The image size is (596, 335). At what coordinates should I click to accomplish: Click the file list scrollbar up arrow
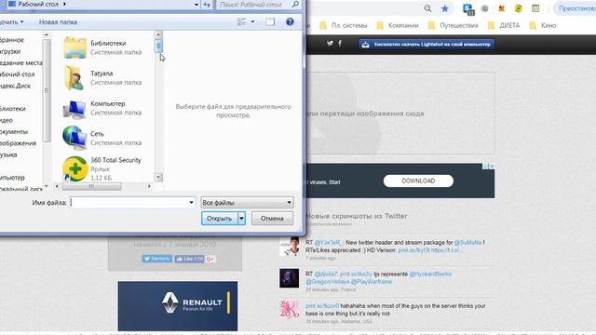158,34
